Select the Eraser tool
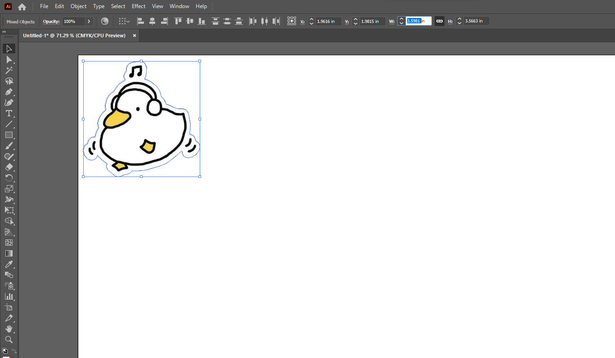This screenshot has height=358, width=615. tap(9, 167)
